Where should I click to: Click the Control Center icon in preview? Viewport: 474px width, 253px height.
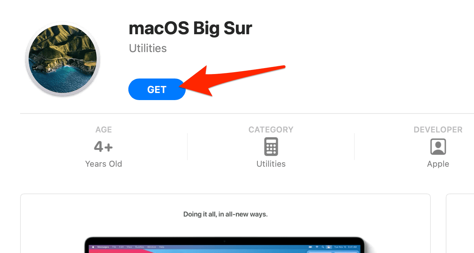[329, 247]
